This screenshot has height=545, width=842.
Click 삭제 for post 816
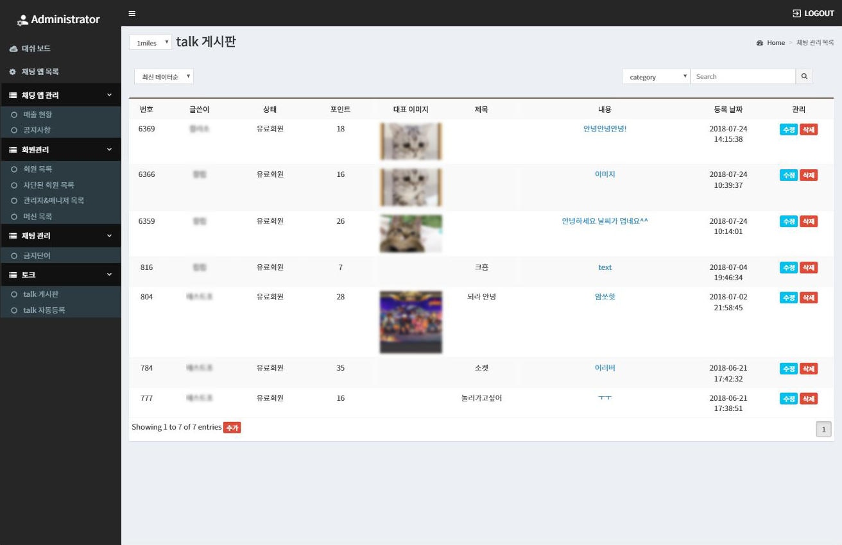coord(809,267)
